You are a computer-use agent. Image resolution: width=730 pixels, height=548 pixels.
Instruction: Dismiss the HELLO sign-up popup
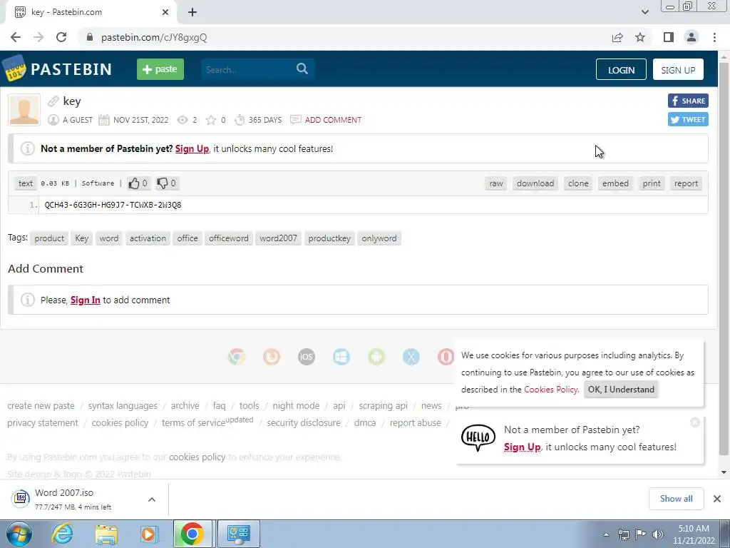[695, 422]
